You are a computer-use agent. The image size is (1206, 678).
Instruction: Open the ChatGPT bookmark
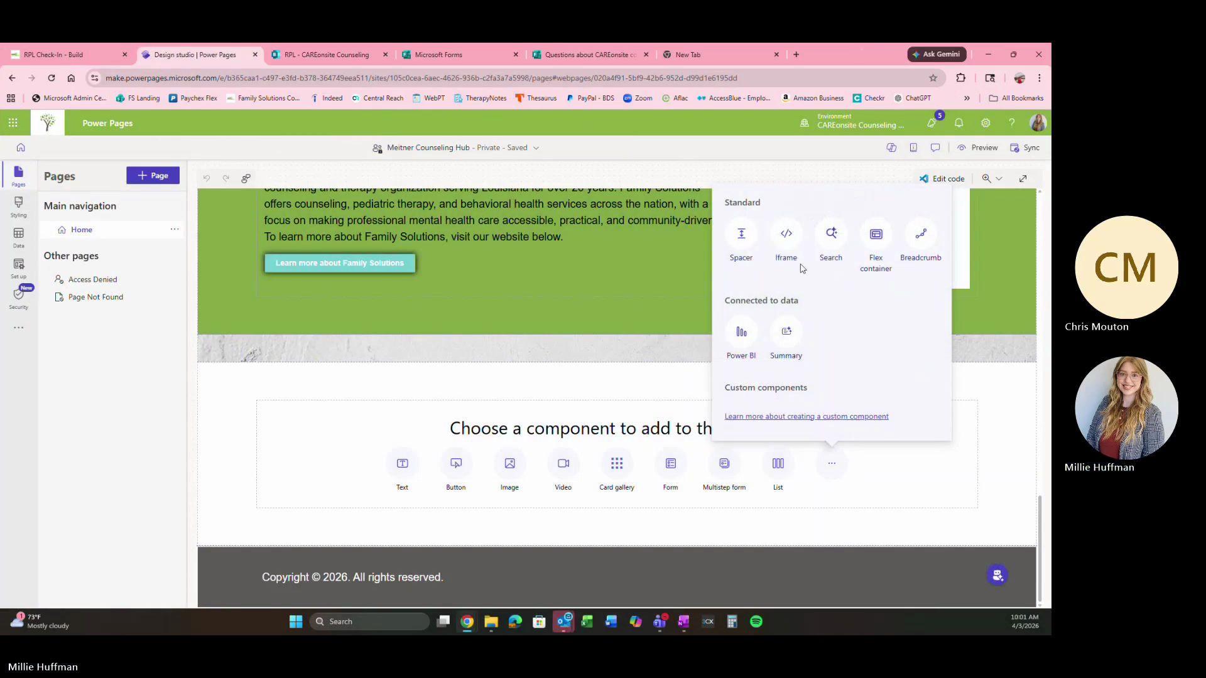pyautogui.click(x=912, y=98)
